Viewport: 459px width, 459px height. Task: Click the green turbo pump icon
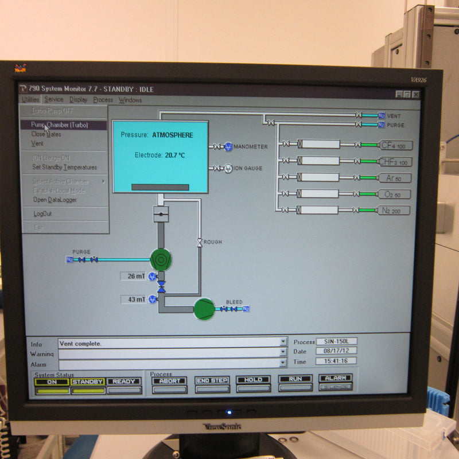pyautogui.click(x=161, y=260)
